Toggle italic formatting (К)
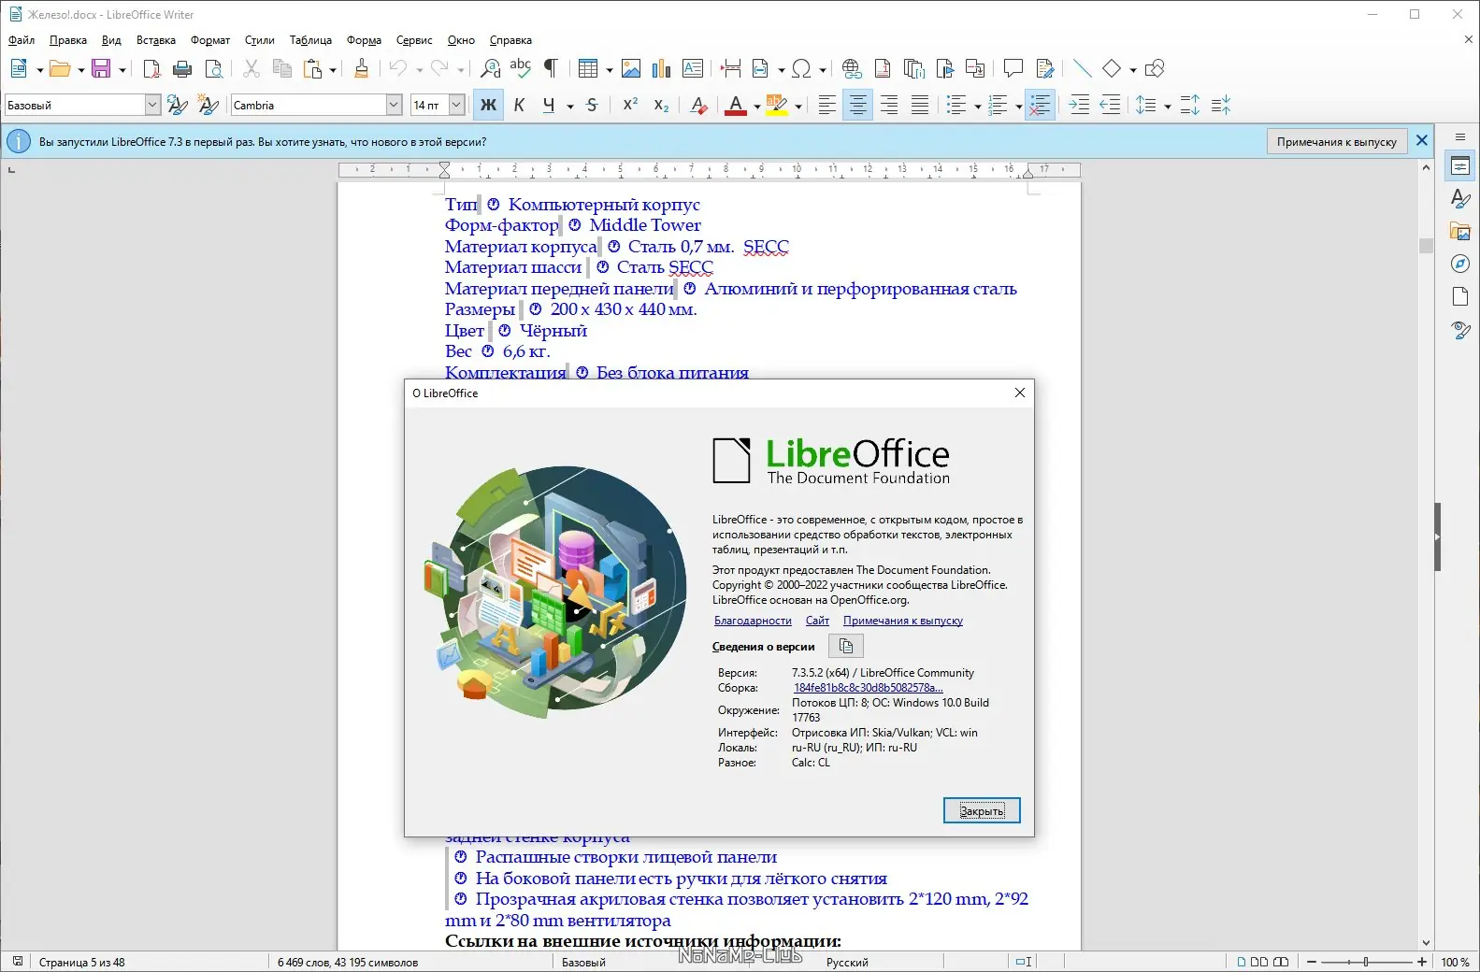The width and height of the screenshot is (1480, 972). coord(519,106)
